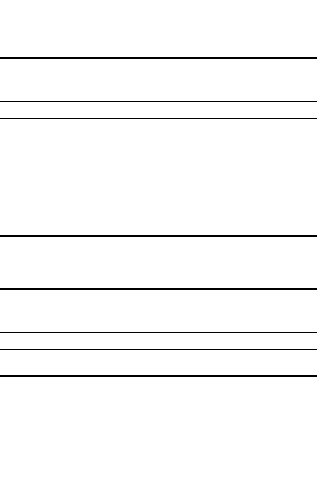317x500 pixels.
Task: Click the thin footer line at page bottom
Action: pos(159,500)
